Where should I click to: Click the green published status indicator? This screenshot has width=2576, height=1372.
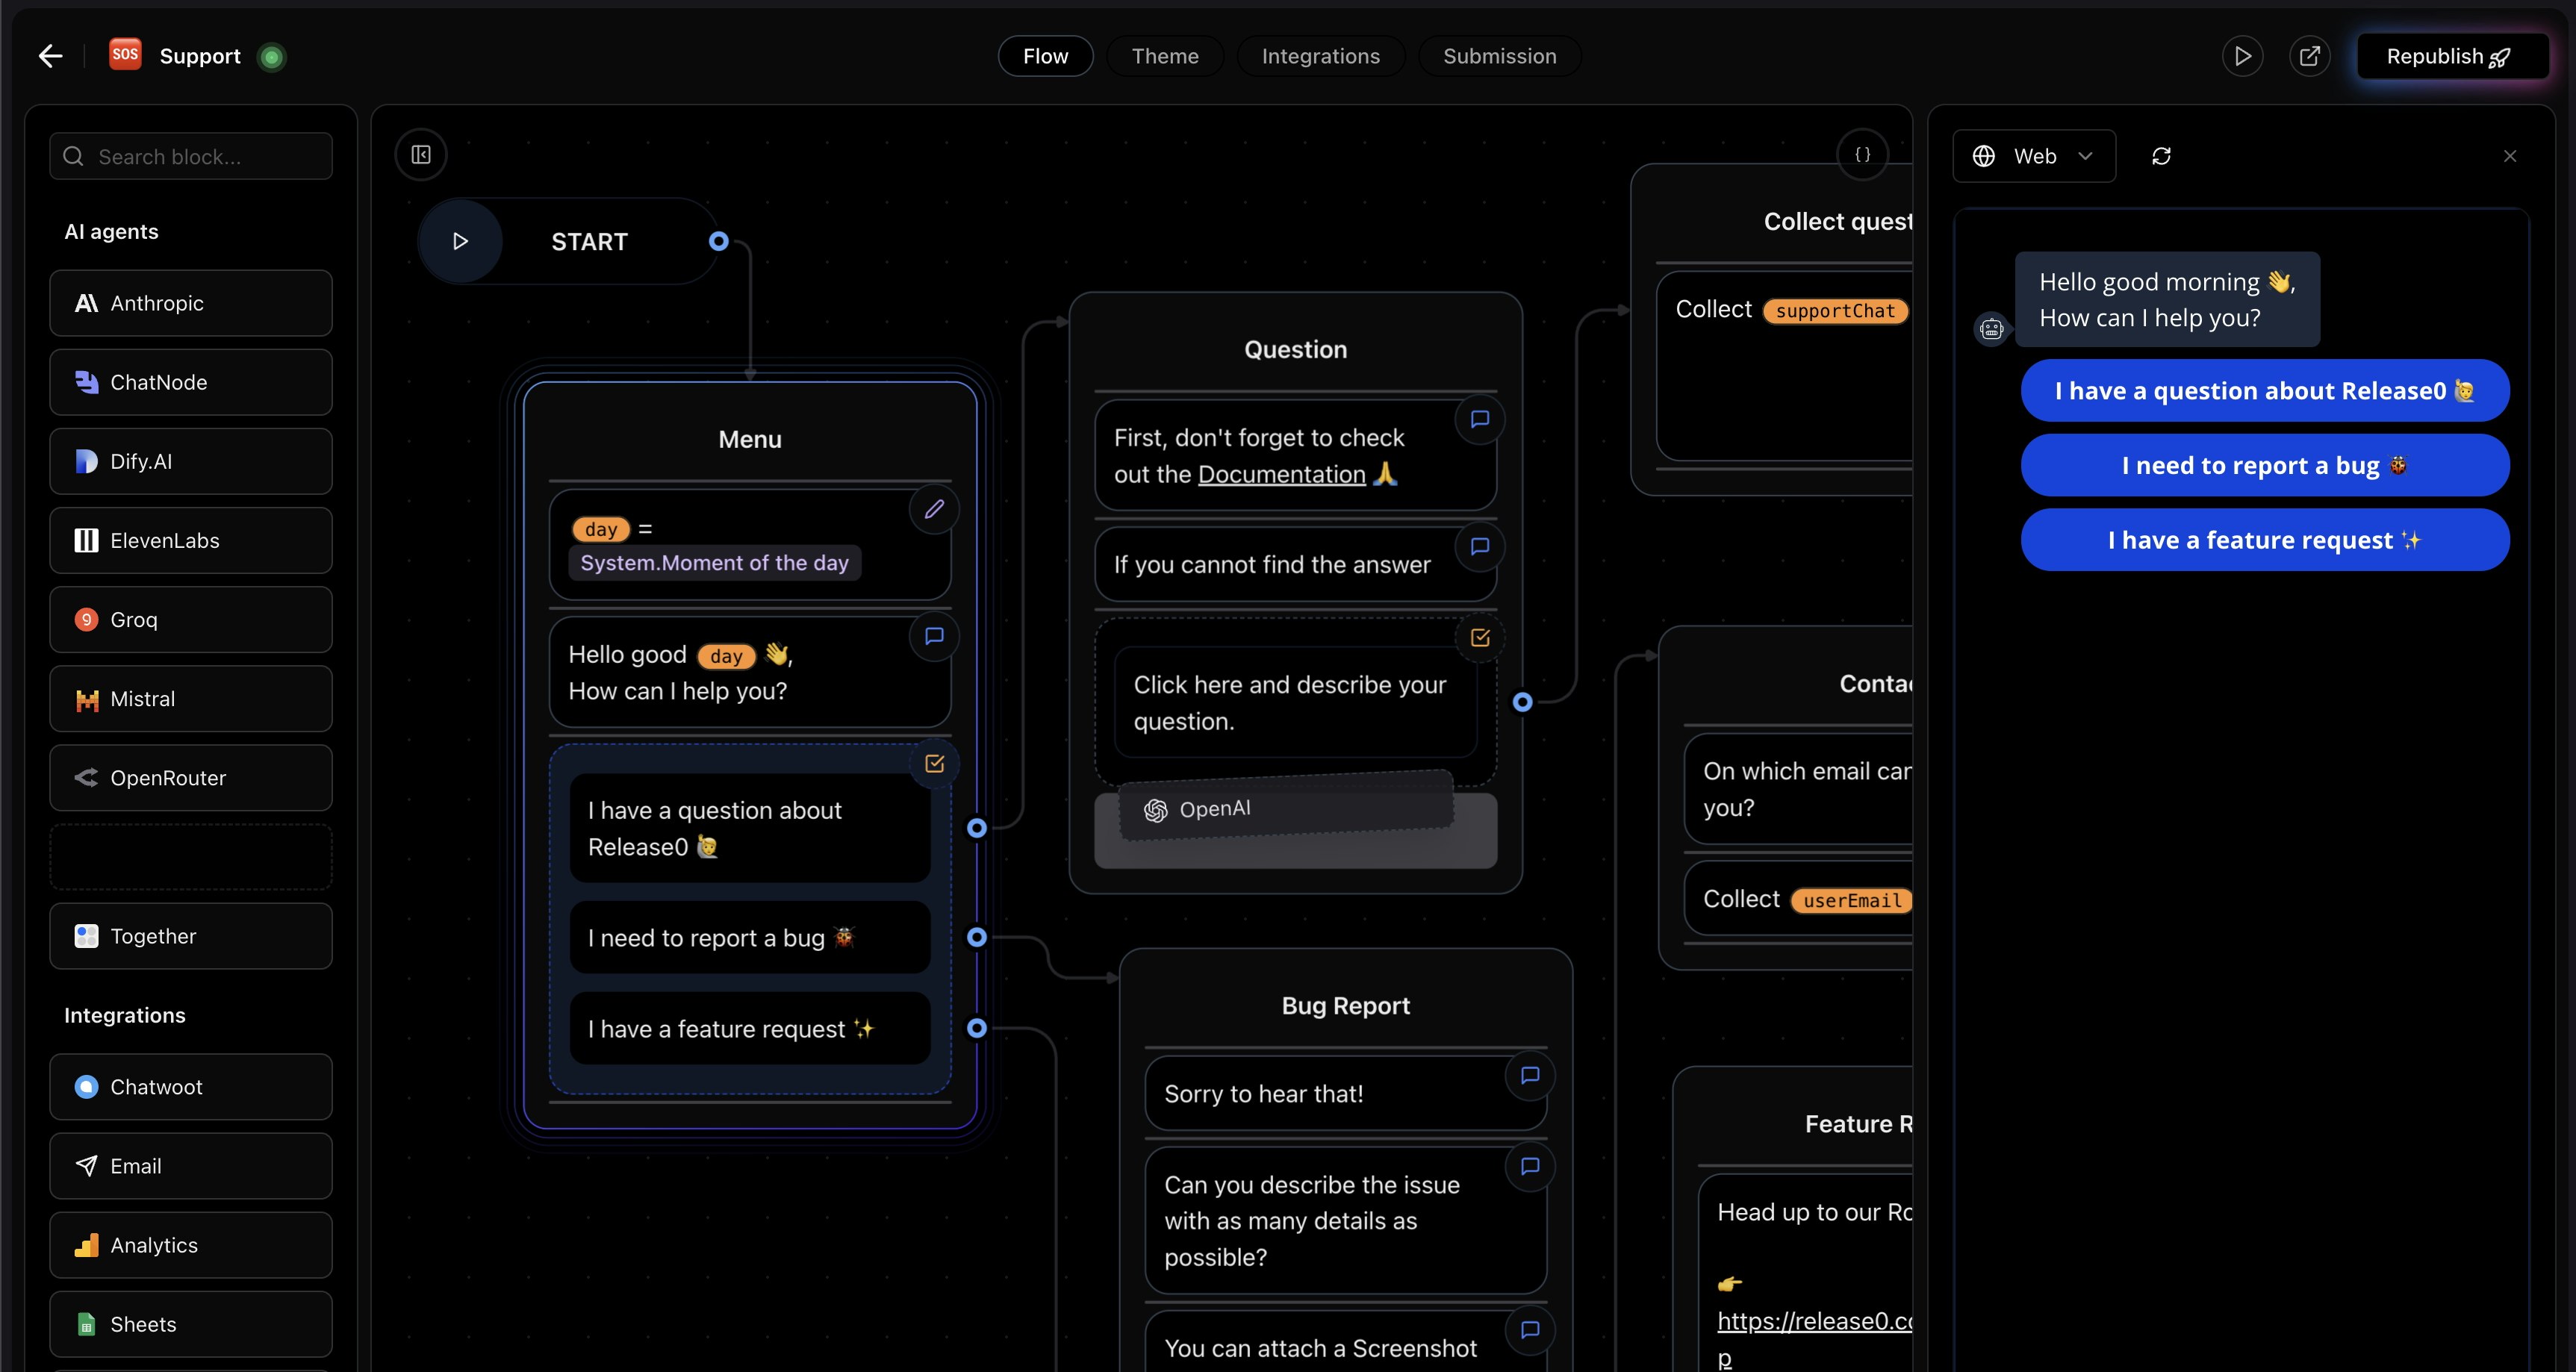(271, 57)
